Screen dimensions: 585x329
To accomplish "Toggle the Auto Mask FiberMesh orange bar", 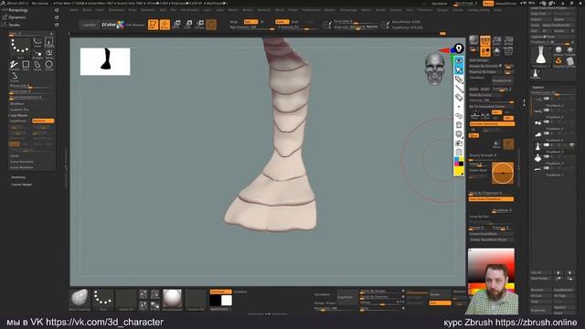I will (491, 199).
